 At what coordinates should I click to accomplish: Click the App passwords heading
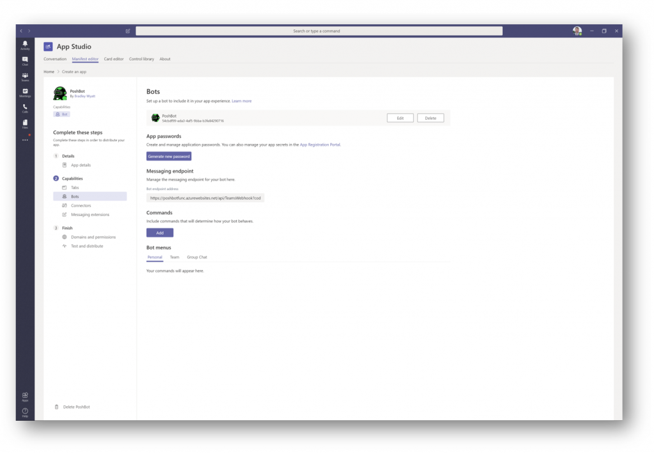[x=163, y=136]
